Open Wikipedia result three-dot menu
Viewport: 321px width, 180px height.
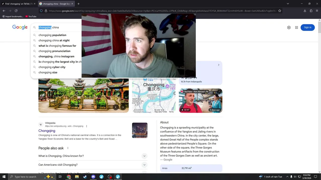point(87,126)
